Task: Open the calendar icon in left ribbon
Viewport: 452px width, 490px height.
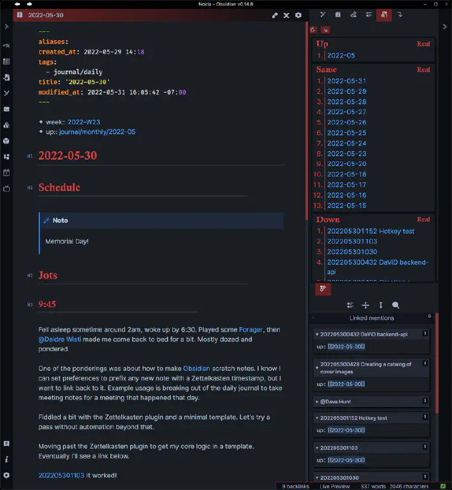Action: click(6, 172)
